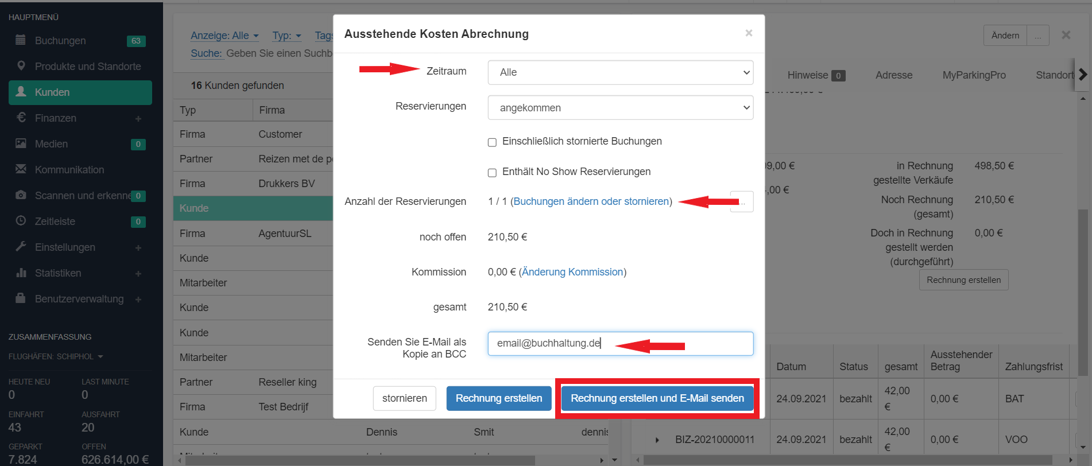This screenshot has height=466, width=1092.
Task: Click the ellipsis button by Anzahl der Reservierungen
Action: [743, 201]
